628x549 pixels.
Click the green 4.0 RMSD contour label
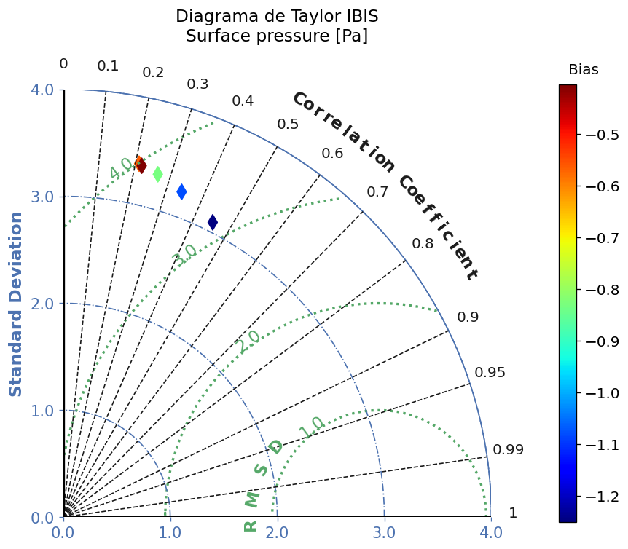[122, 168]
